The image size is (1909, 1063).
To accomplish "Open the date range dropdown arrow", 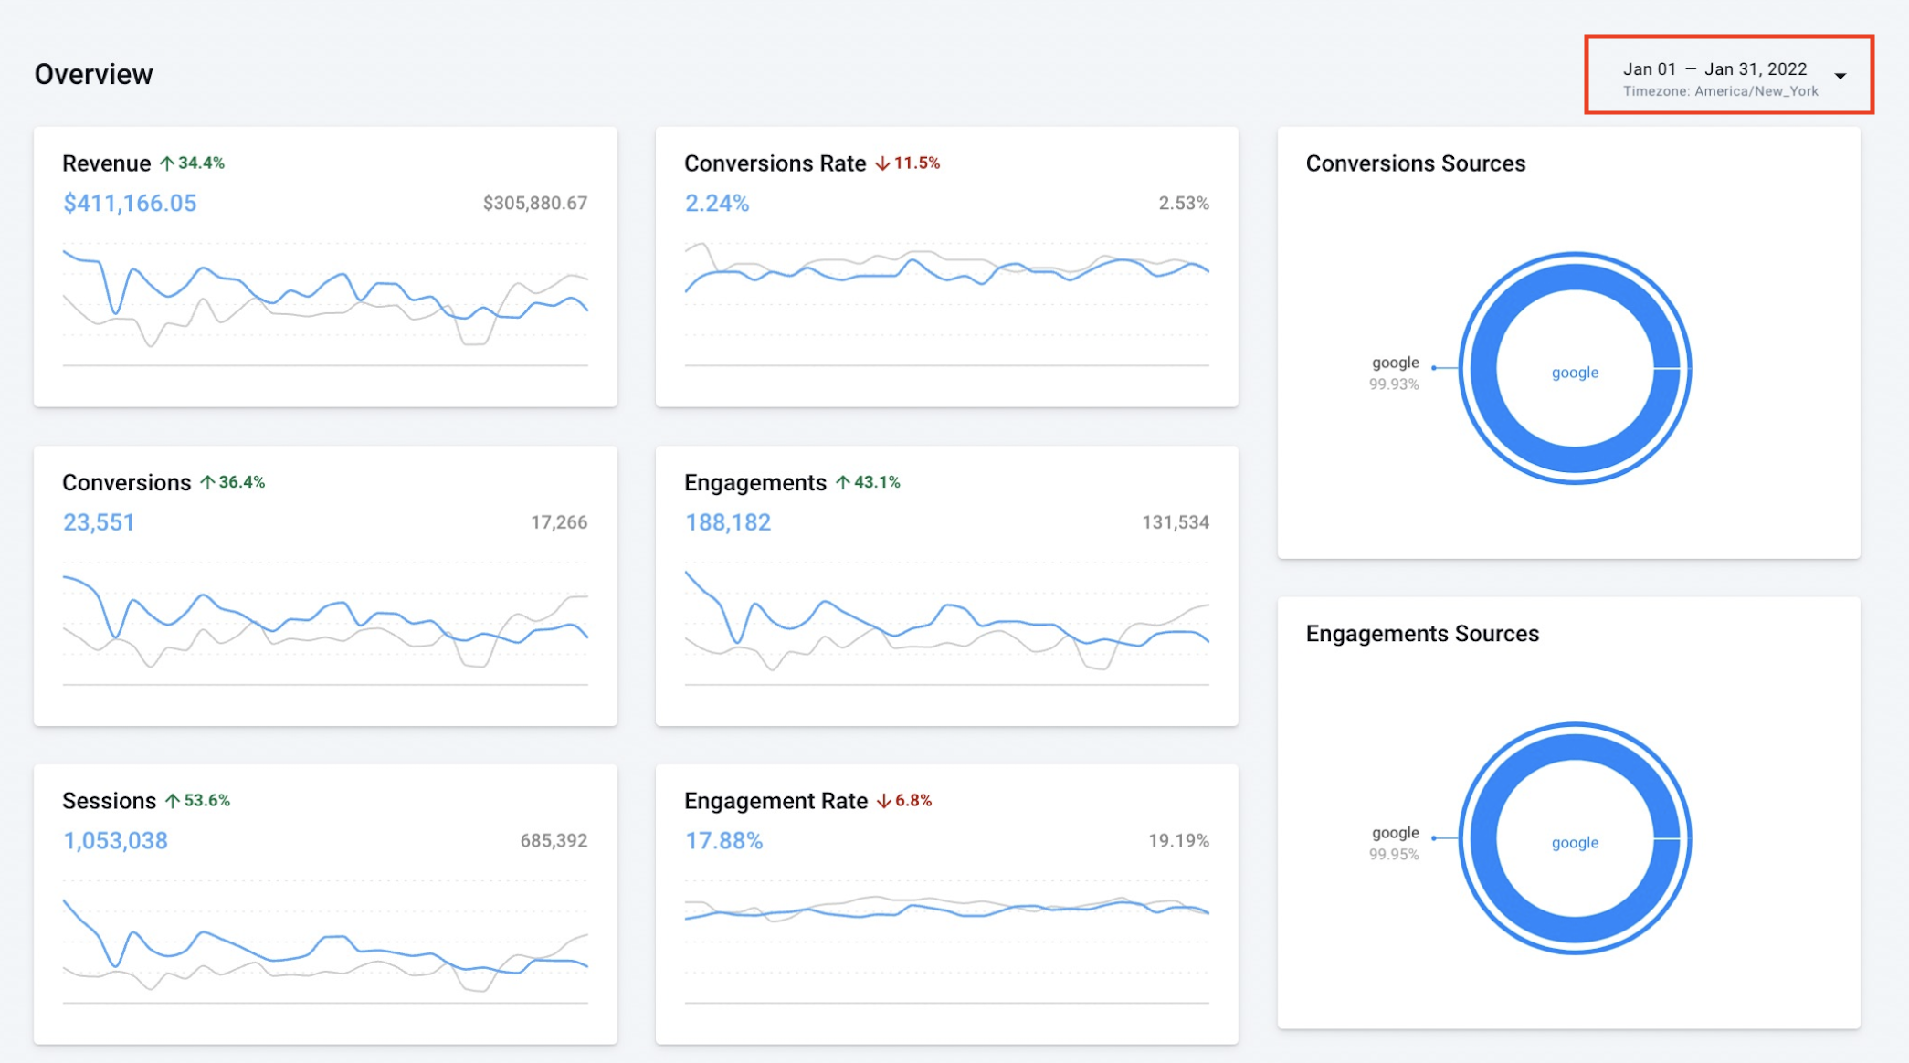I will click(1840, 76).
